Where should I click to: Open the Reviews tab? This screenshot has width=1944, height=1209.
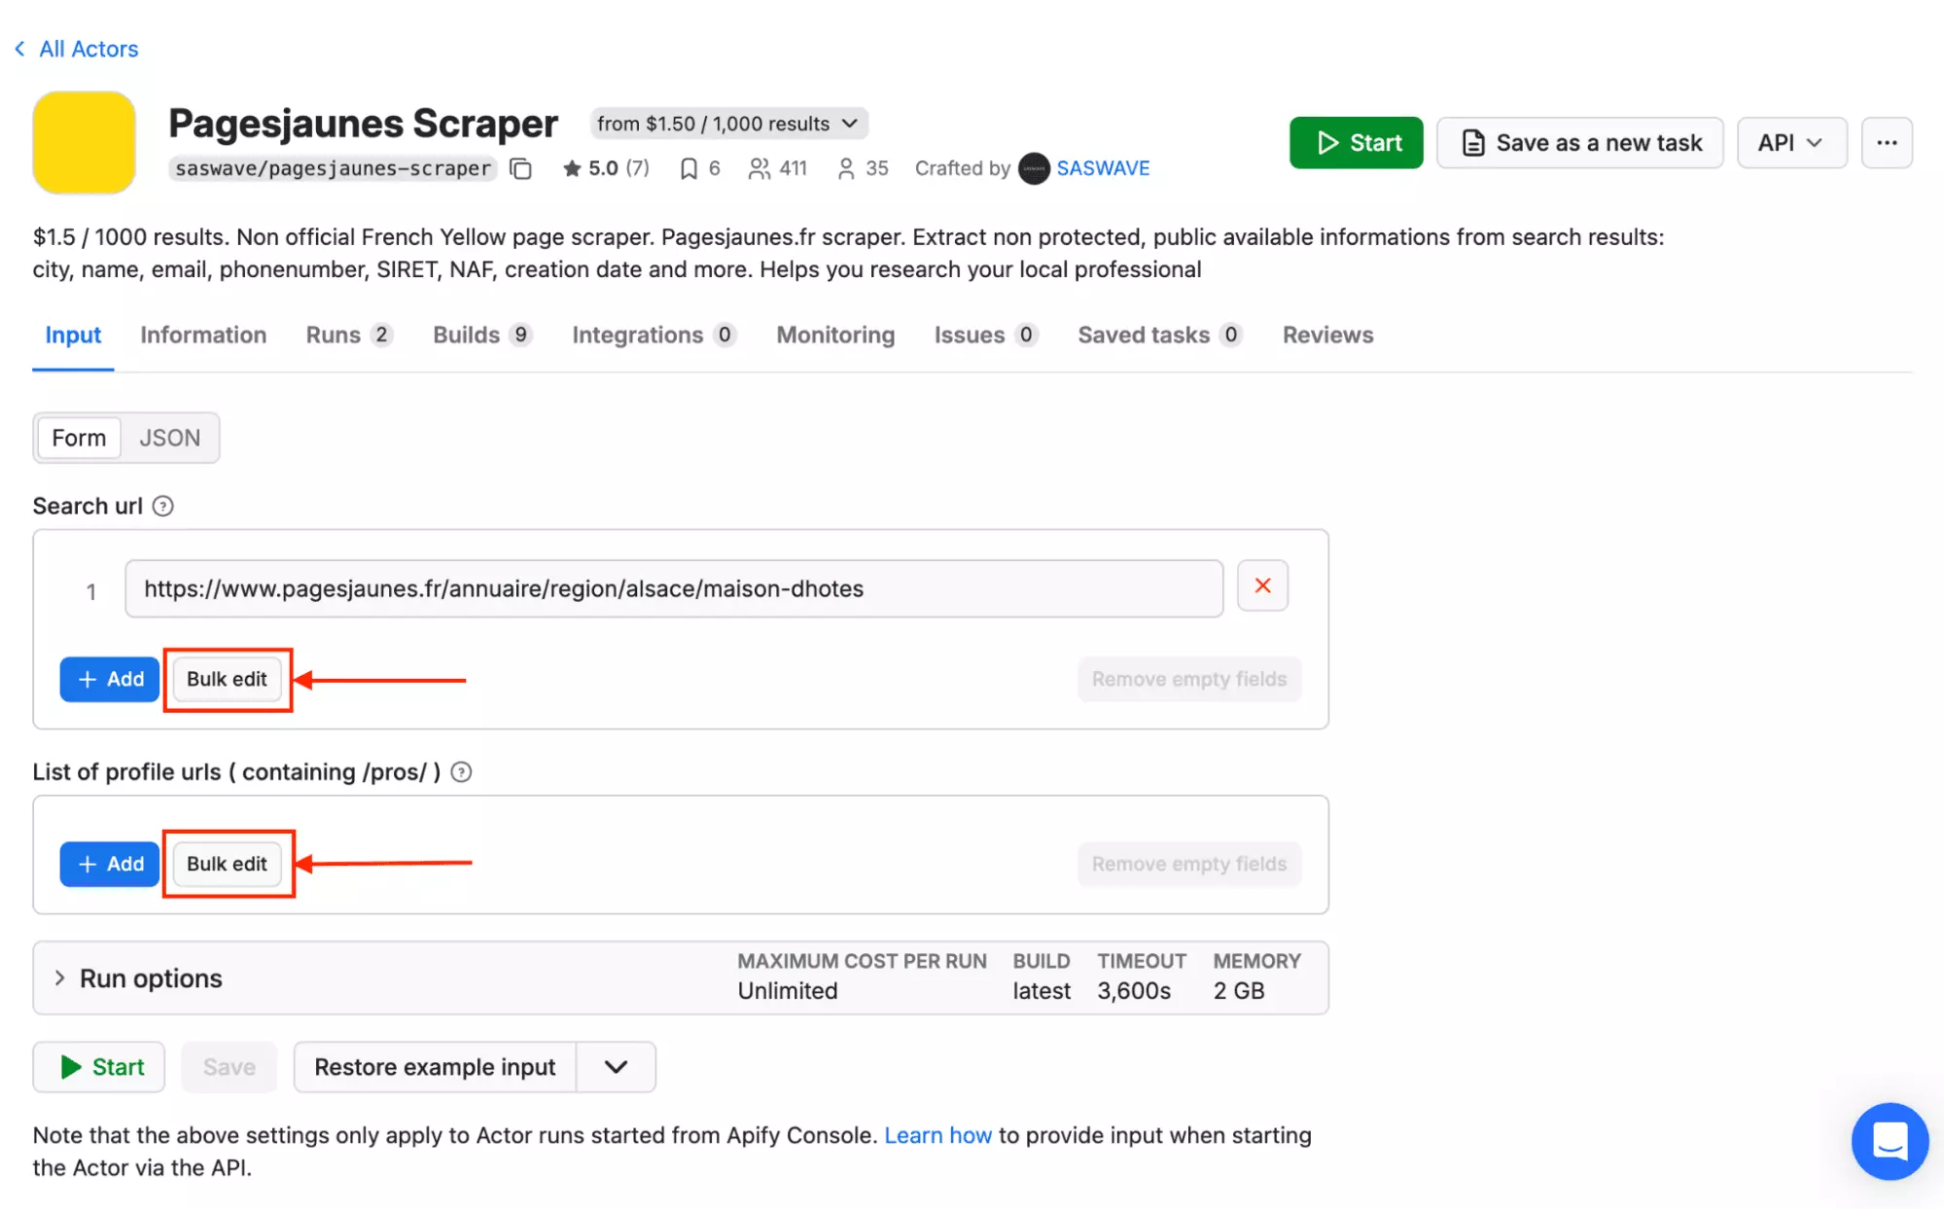pos(1327,335)
